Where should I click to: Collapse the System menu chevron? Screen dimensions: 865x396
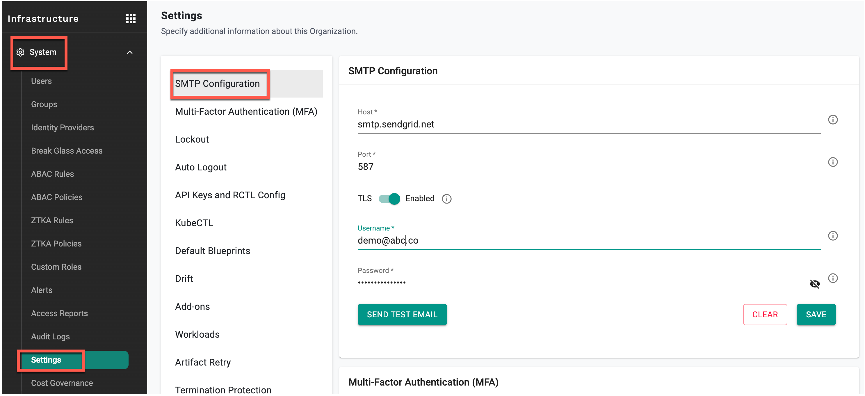[130, 52]
